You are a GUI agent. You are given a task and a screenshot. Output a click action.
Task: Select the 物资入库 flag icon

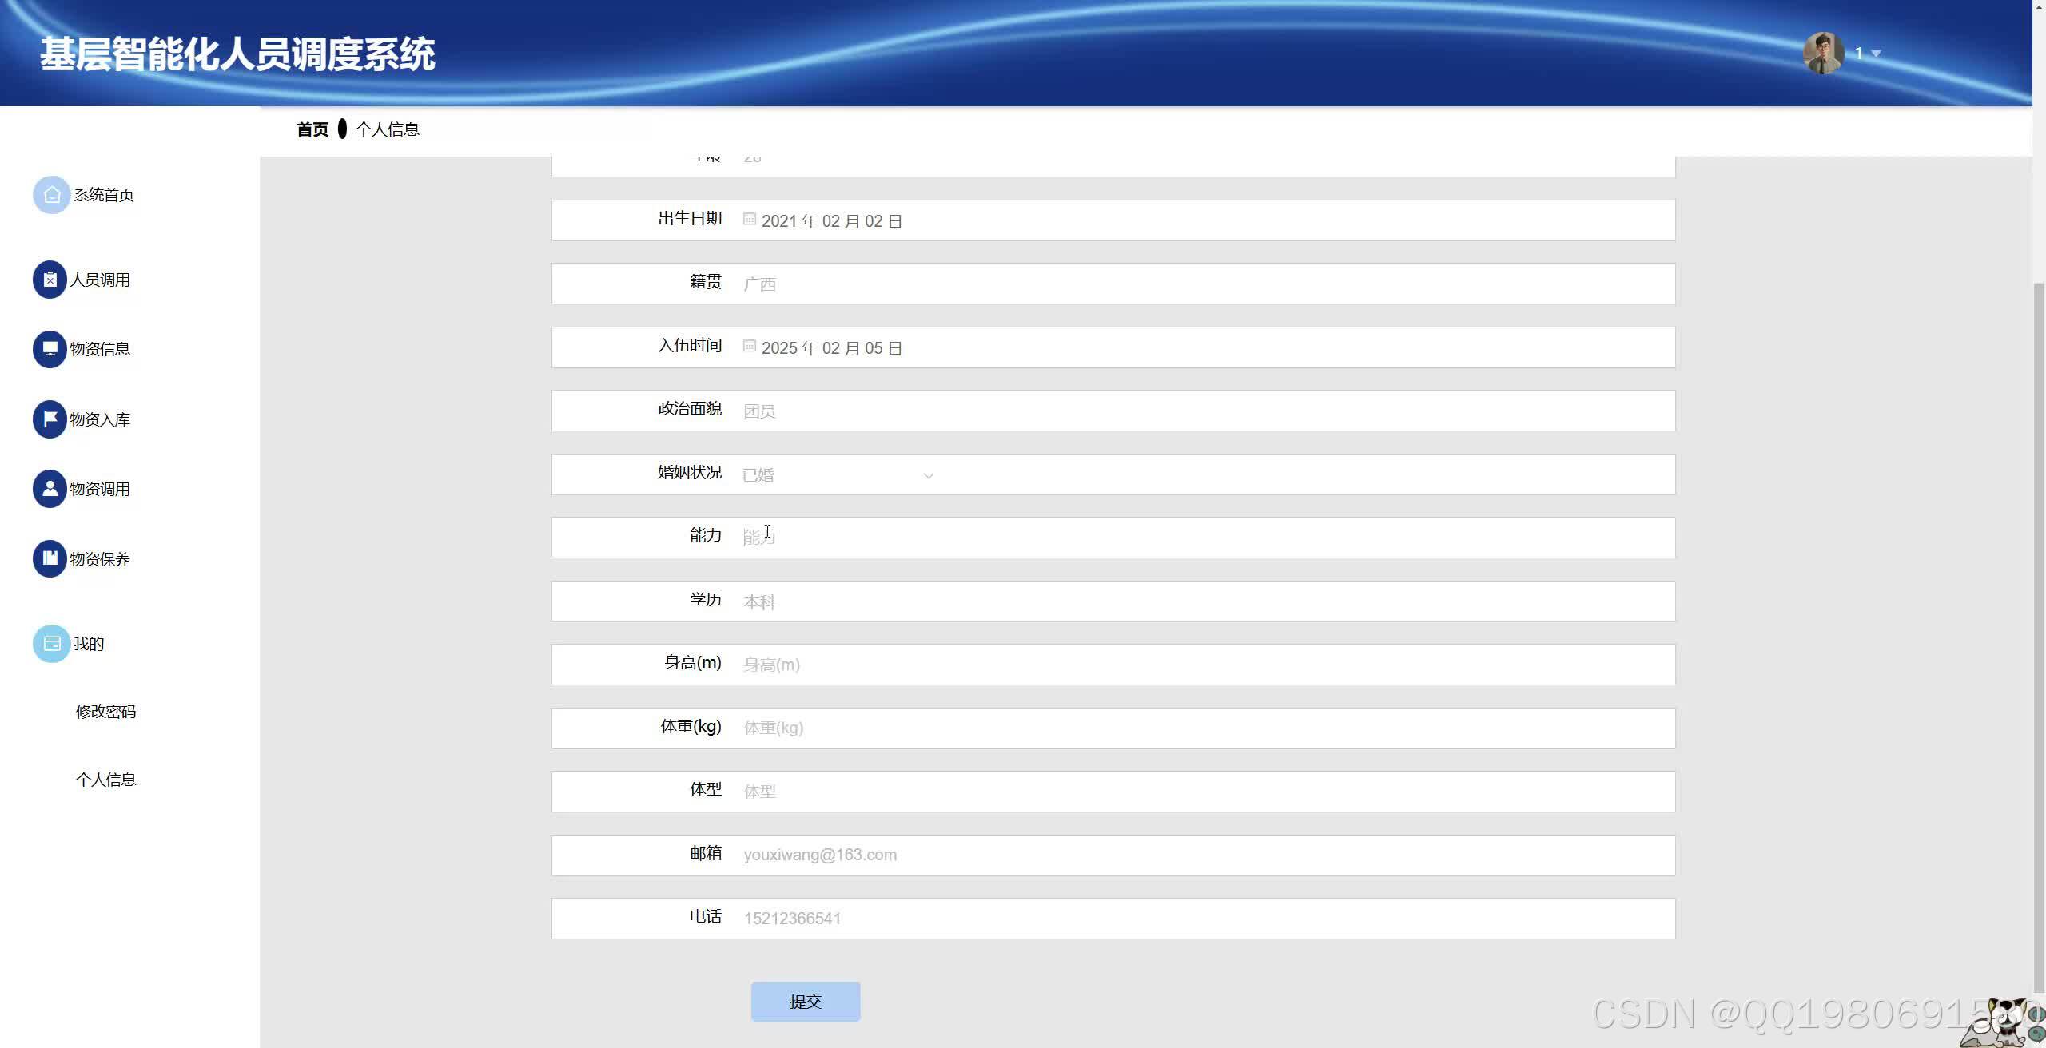click(x=50, y=419)
